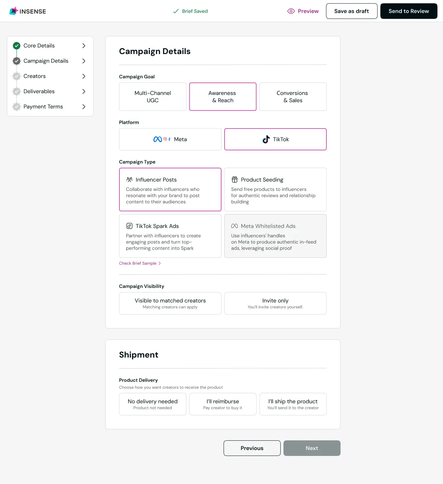This screenshot has width=443, height=484.
Task: Click Send to Review button
Action: (x=409, y=11)
